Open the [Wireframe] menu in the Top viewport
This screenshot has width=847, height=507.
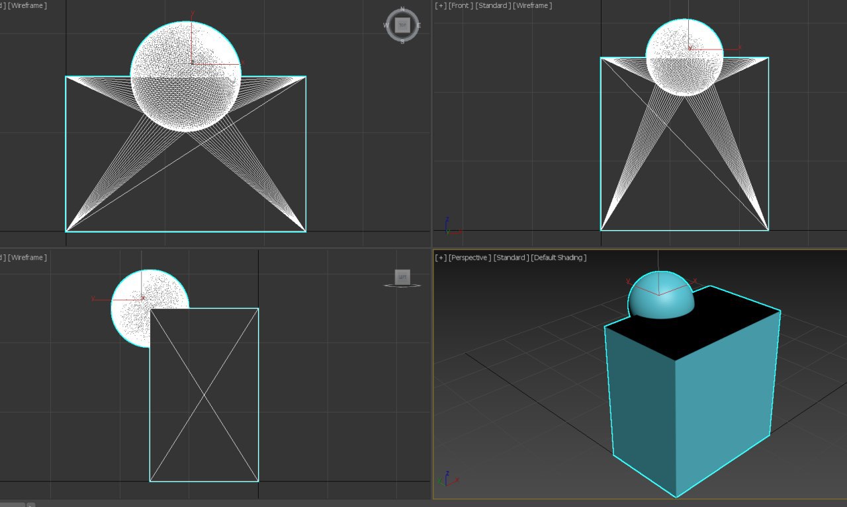coord(27,5)
